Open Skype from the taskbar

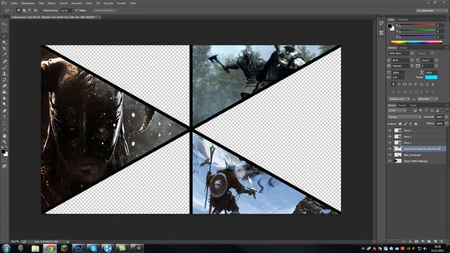[93, 248]
